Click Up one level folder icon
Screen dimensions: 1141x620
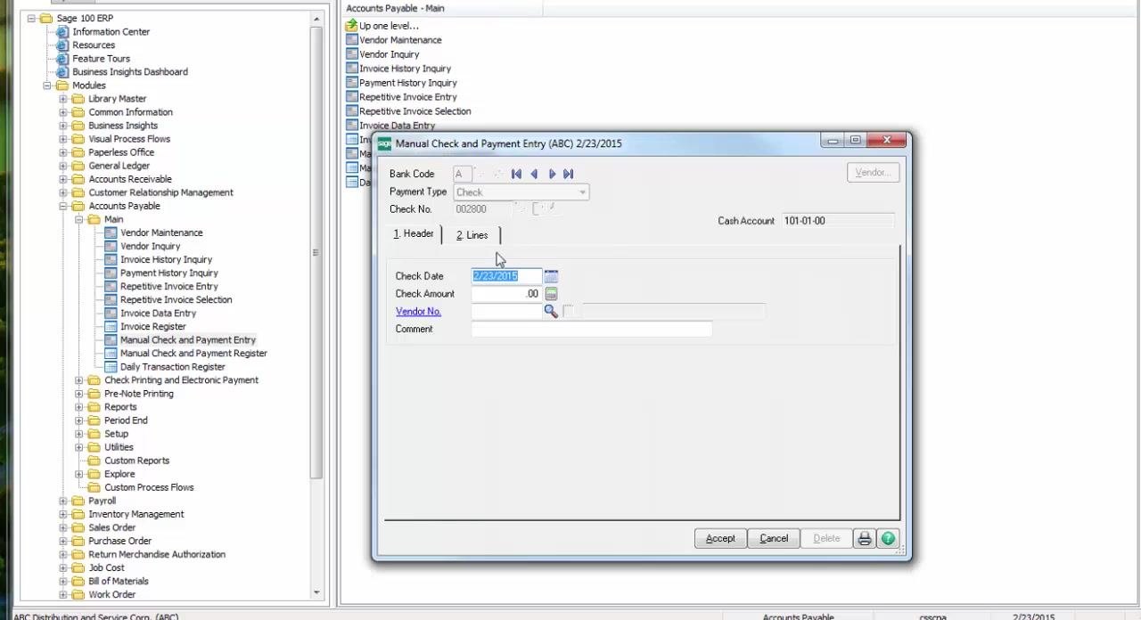(x=351, y=26)
